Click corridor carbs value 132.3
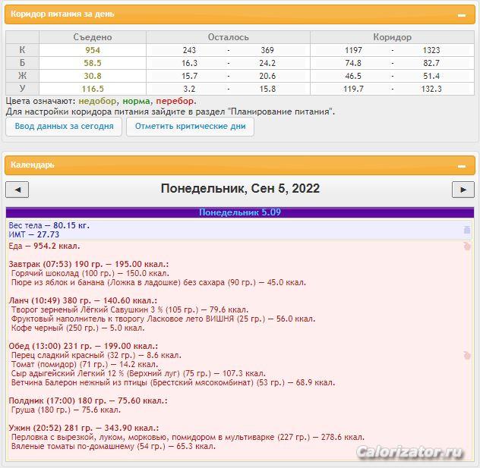This screenshot has width=480, height=468. [431, 89]
